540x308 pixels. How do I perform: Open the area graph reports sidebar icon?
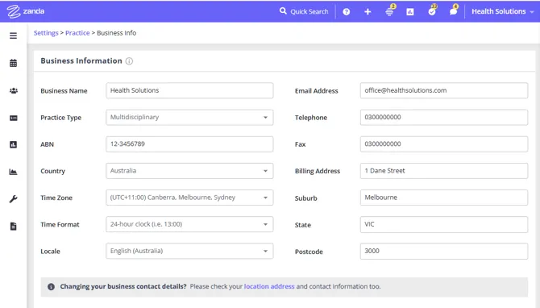tap(13, 172)
